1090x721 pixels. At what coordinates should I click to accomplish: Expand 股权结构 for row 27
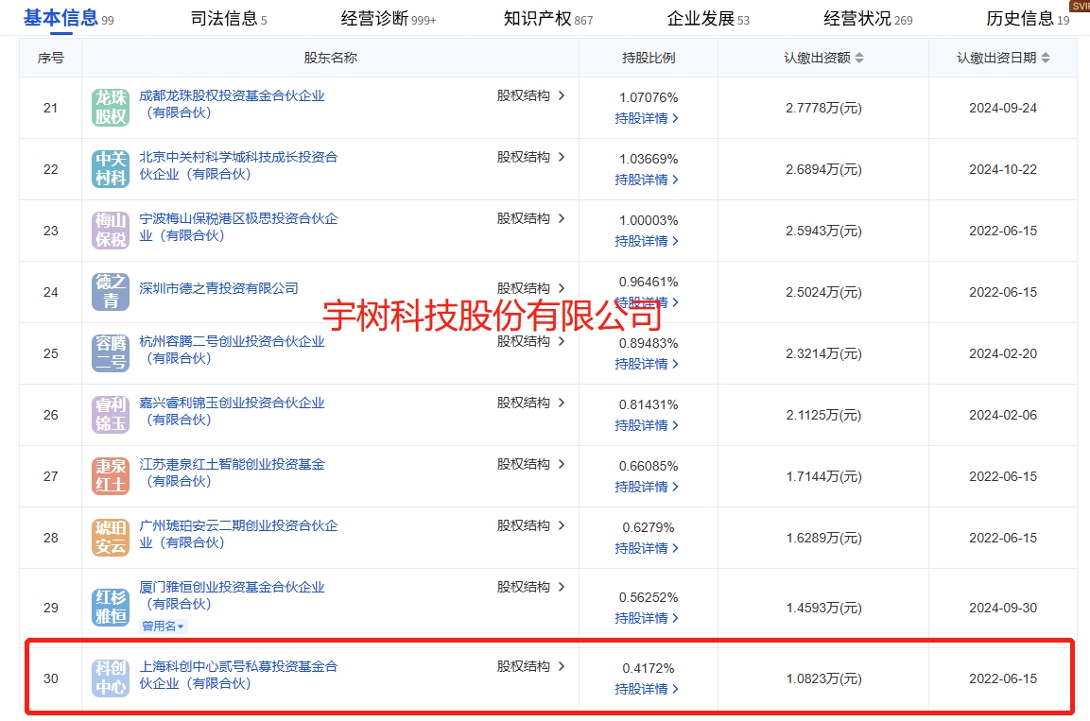click(531, 464)
